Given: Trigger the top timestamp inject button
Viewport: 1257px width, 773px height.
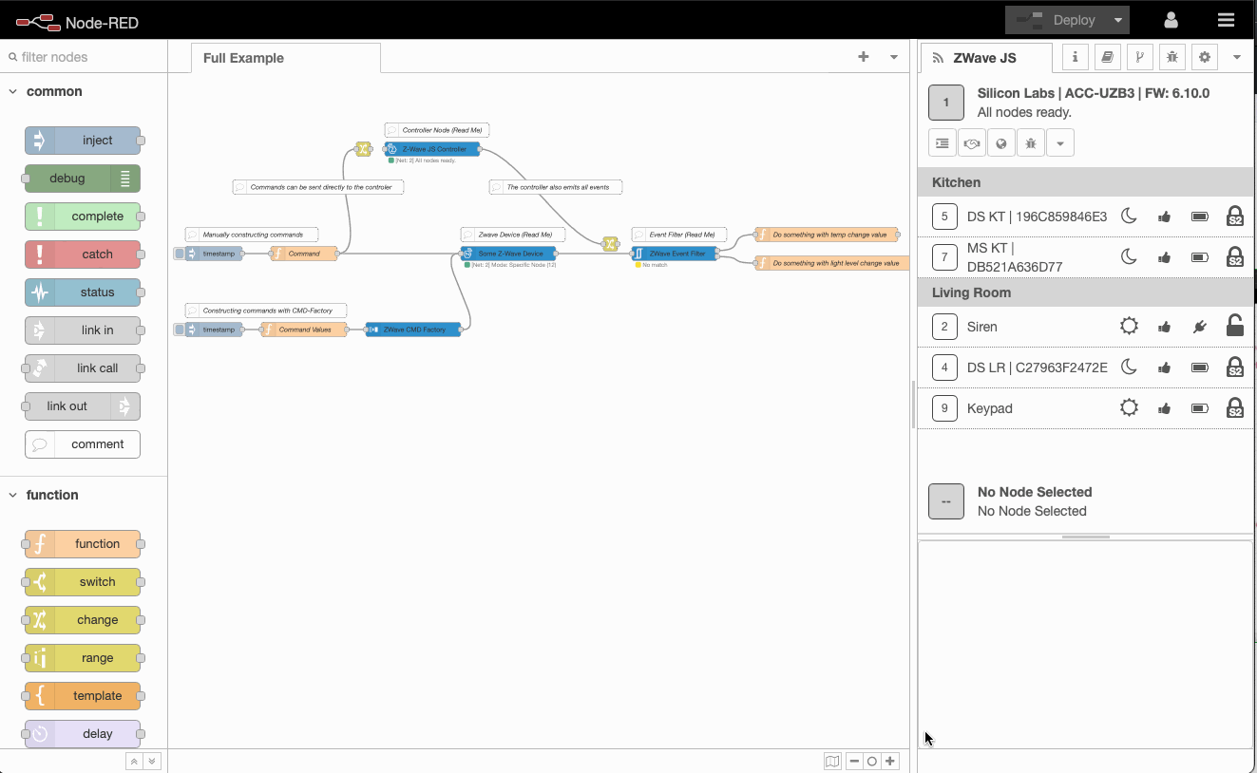Looking at the screenshot, I should pos(180,254).
